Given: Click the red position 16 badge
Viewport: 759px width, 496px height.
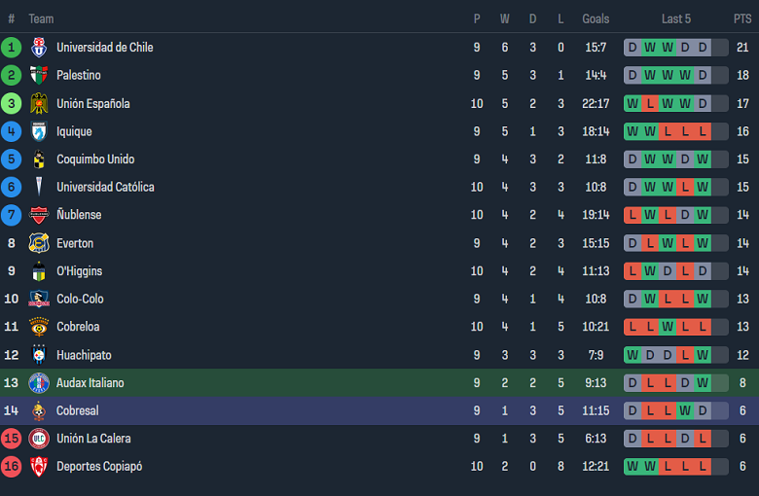Looking at the screenshot, I should coord(12,467).
